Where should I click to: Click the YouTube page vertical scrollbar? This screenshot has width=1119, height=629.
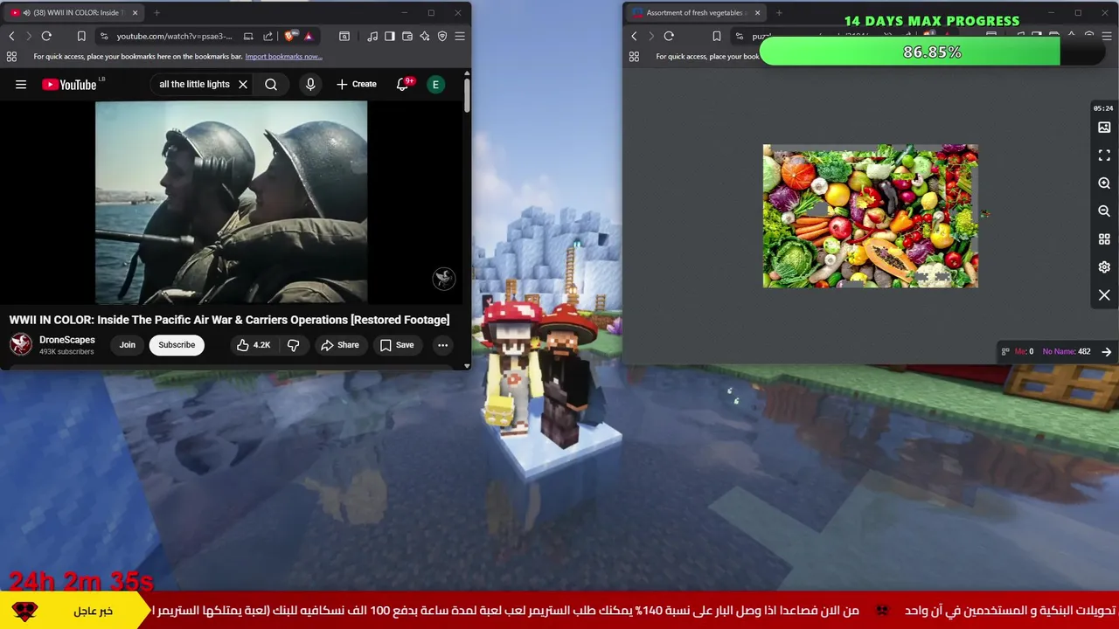pos(467,94)
